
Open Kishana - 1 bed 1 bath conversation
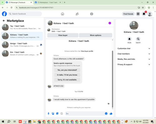22,36
